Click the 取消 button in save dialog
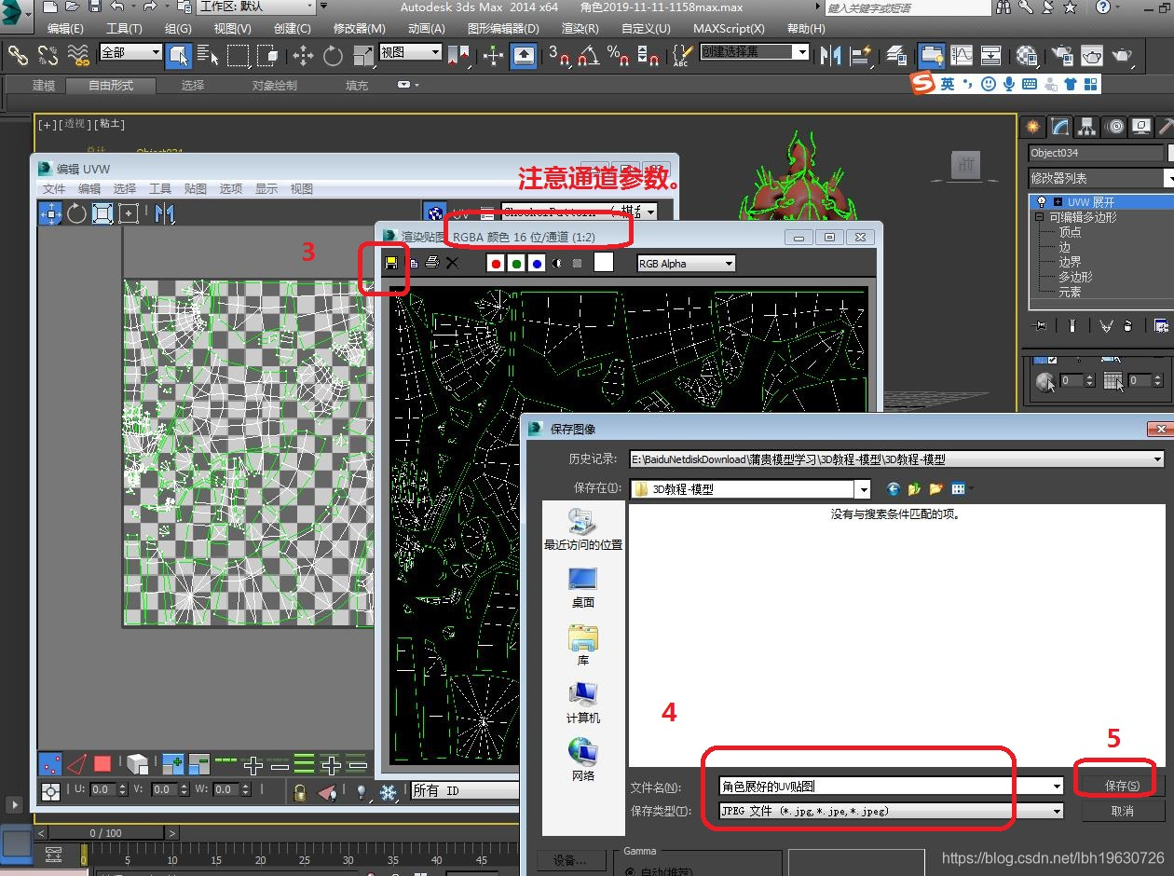 pos(1122,812)
